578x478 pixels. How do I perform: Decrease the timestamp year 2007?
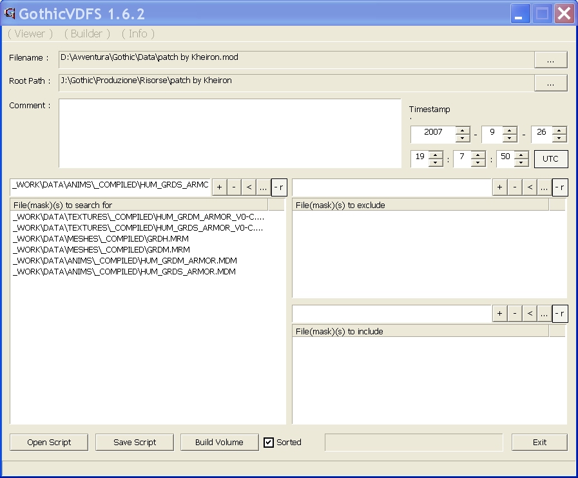click(462, 139)
